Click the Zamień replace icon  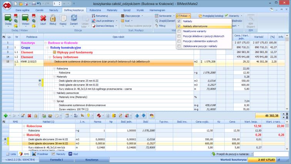[74, 18]
